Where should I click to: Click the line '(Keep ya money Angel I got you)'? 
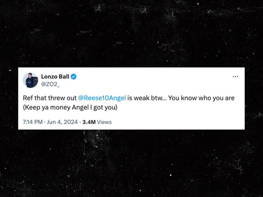coord(70,108)
